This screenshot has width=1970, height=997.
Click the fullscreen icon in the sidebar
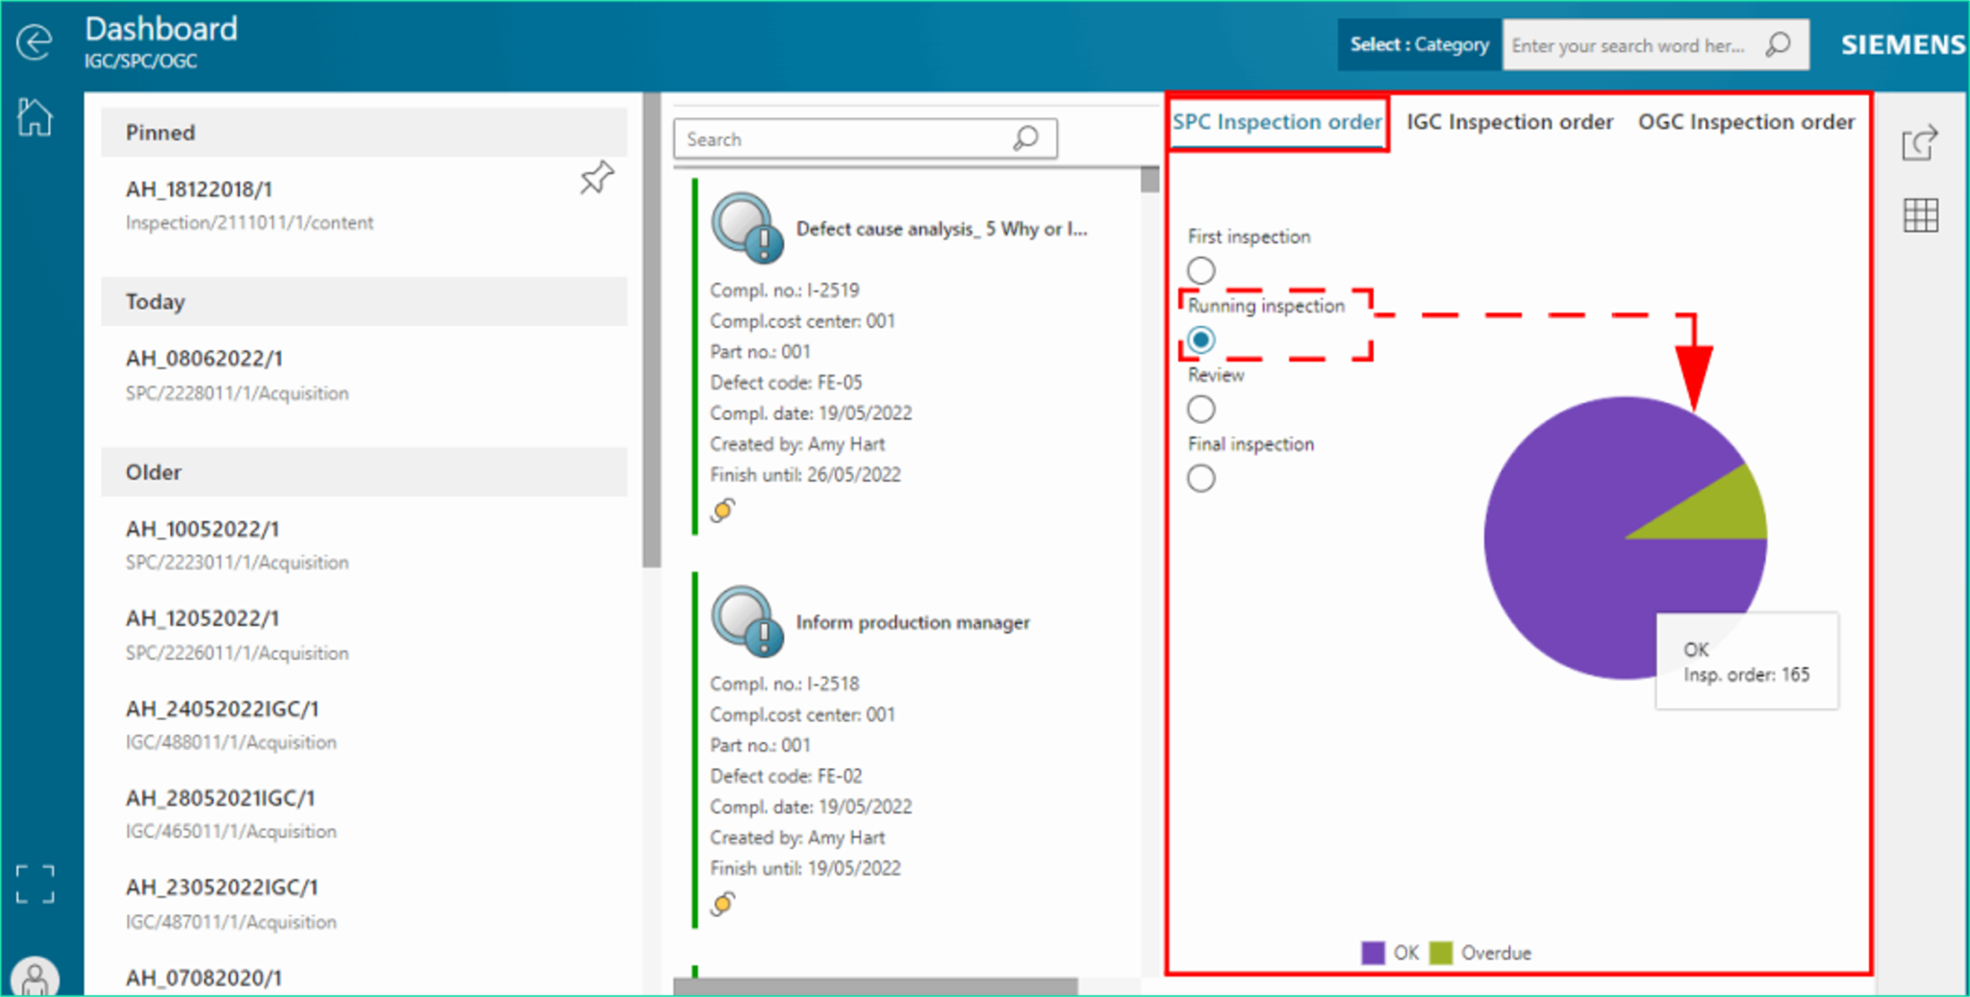[35, 885]
